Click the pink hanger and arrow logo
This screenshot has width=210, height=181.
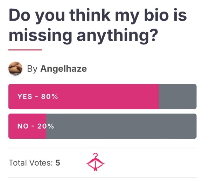tap(95, 162)
